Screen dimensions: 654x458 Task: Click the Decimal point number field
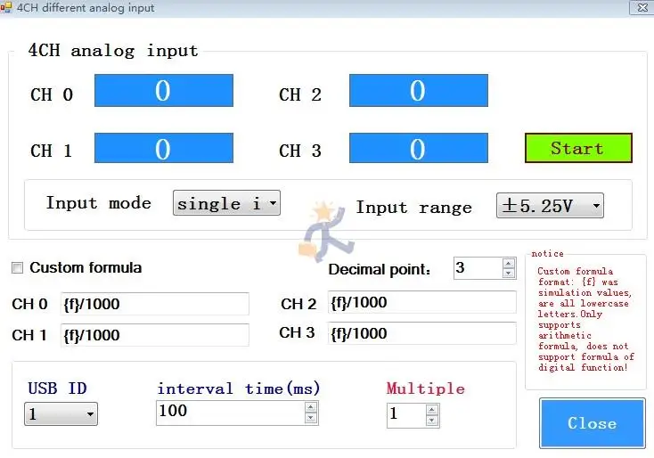point(478,268)
